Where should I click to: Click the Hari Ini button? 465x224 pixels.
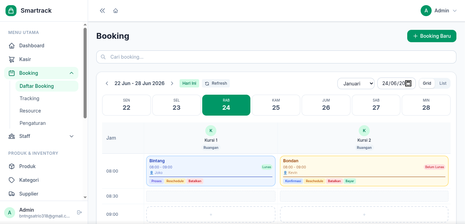[x=189, y=83]
